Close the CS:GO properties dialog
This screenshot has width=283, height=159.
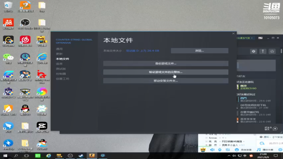(233, 34)
